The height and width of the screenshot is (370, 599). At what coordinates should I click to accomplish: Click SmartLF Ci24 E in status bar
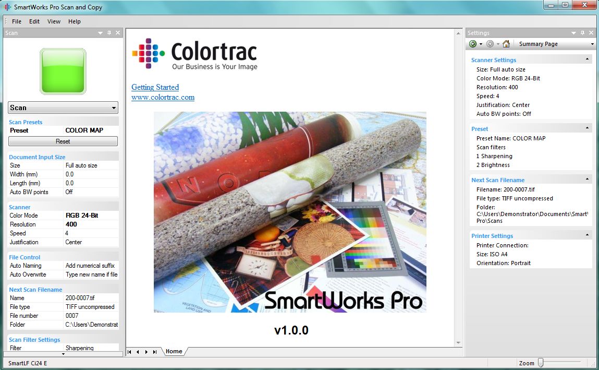(28, 363)
